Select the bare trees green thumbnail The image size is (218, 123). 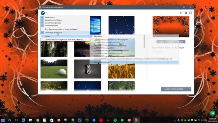click(121, 86)
